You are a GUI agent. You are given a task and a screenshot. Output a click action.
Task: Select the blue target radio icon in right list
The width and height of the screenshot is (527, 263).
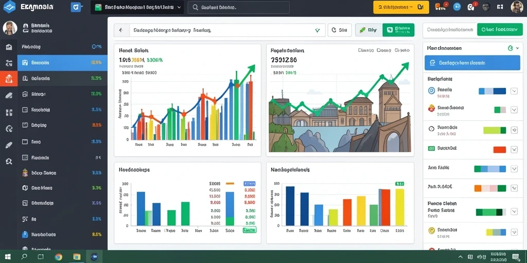(x=432, y=90)
